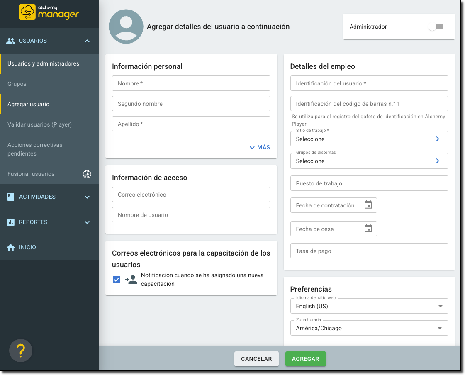The width and height of the screenshot is (465, 375).
Task: Click 'Agregar detalles del usuario a continuación' title
Action: [x=218, y=27]
